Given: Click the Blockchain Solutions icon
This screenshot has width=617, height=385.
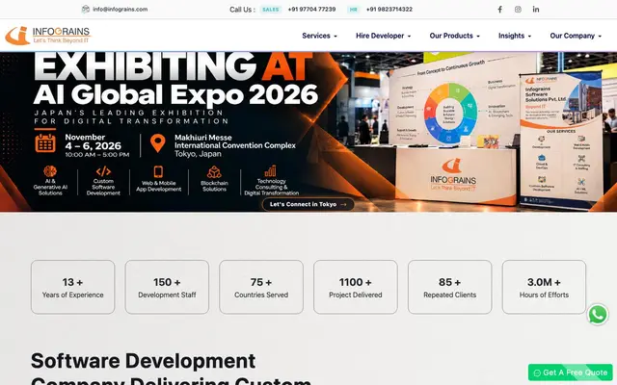Looking at the screenshot, I should click(x=214, y=172).
